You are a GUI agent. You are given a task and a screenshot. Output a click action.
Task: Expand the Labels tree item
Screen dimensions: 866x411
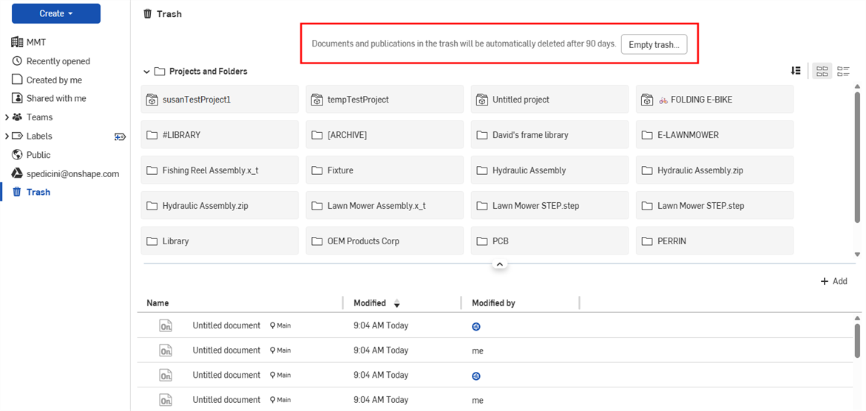(7, 137)
